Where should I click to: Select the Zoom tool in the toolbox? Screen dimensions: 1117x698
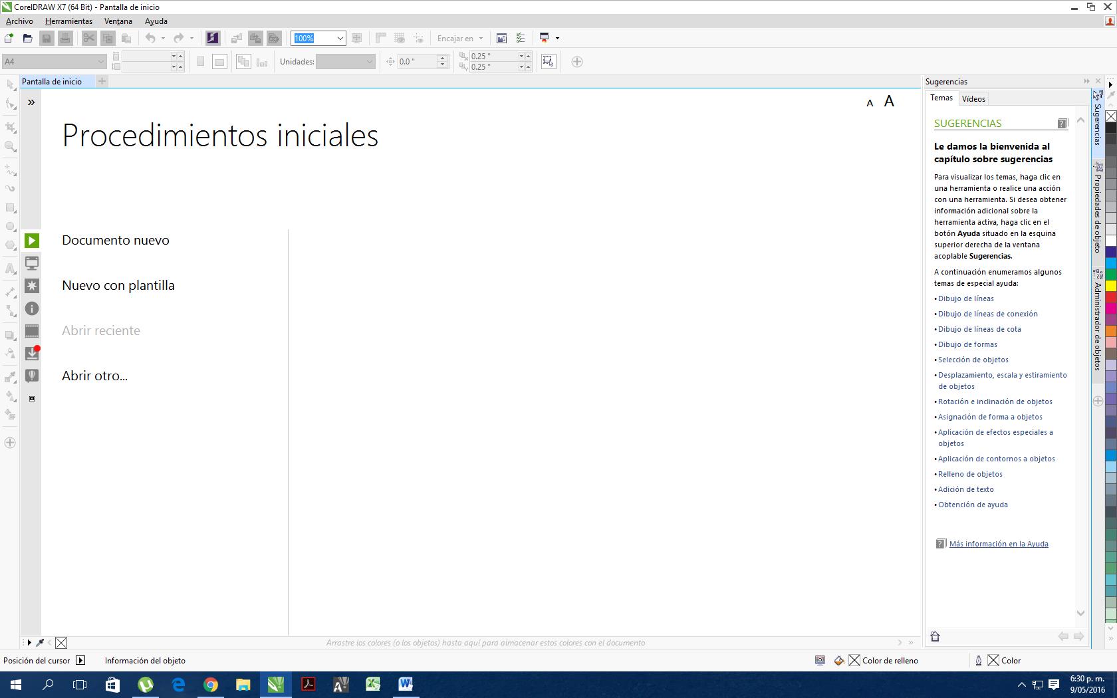[10, 144]
